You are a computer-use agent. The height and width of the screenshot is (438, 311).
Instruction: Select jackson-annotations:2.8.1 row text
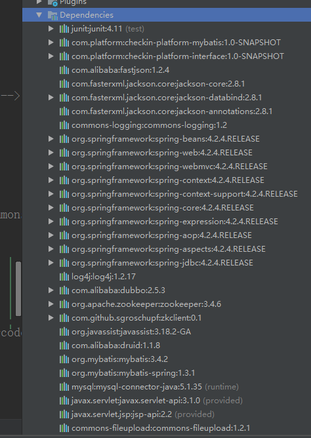(x=172, y=111)
